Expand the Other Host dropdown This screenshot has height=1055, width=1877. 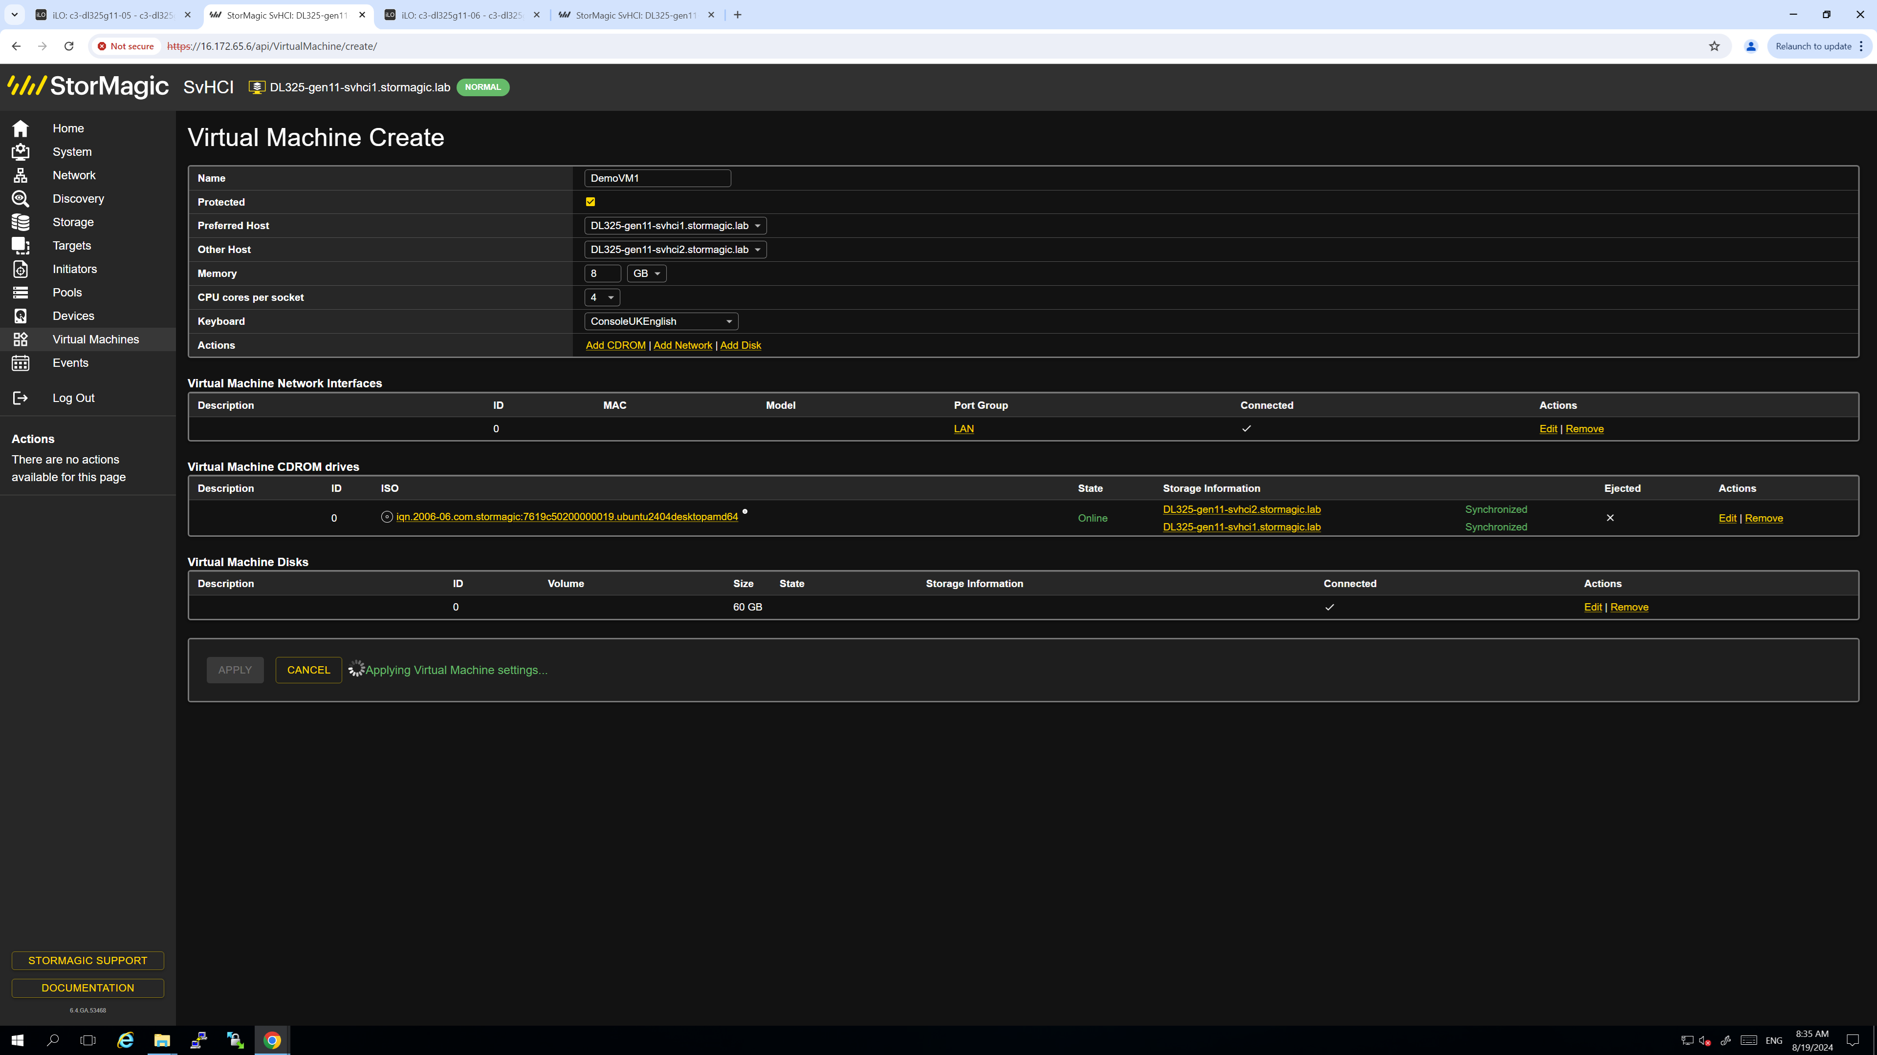point(676,250)
